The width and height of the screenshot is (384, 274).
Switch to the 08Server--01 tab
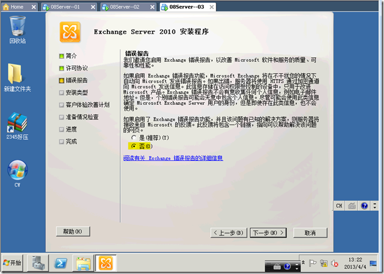tap(65, 7)
